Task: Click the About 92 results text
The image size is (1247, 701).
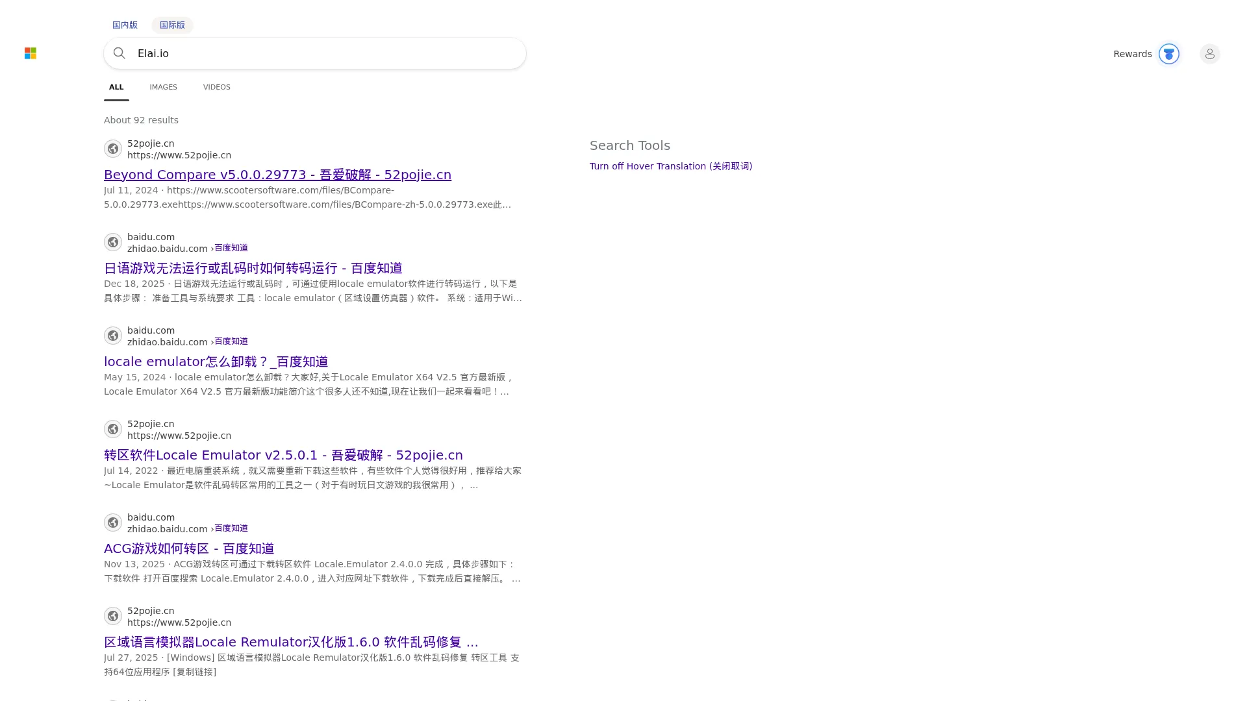Action: tap(141, 120)
